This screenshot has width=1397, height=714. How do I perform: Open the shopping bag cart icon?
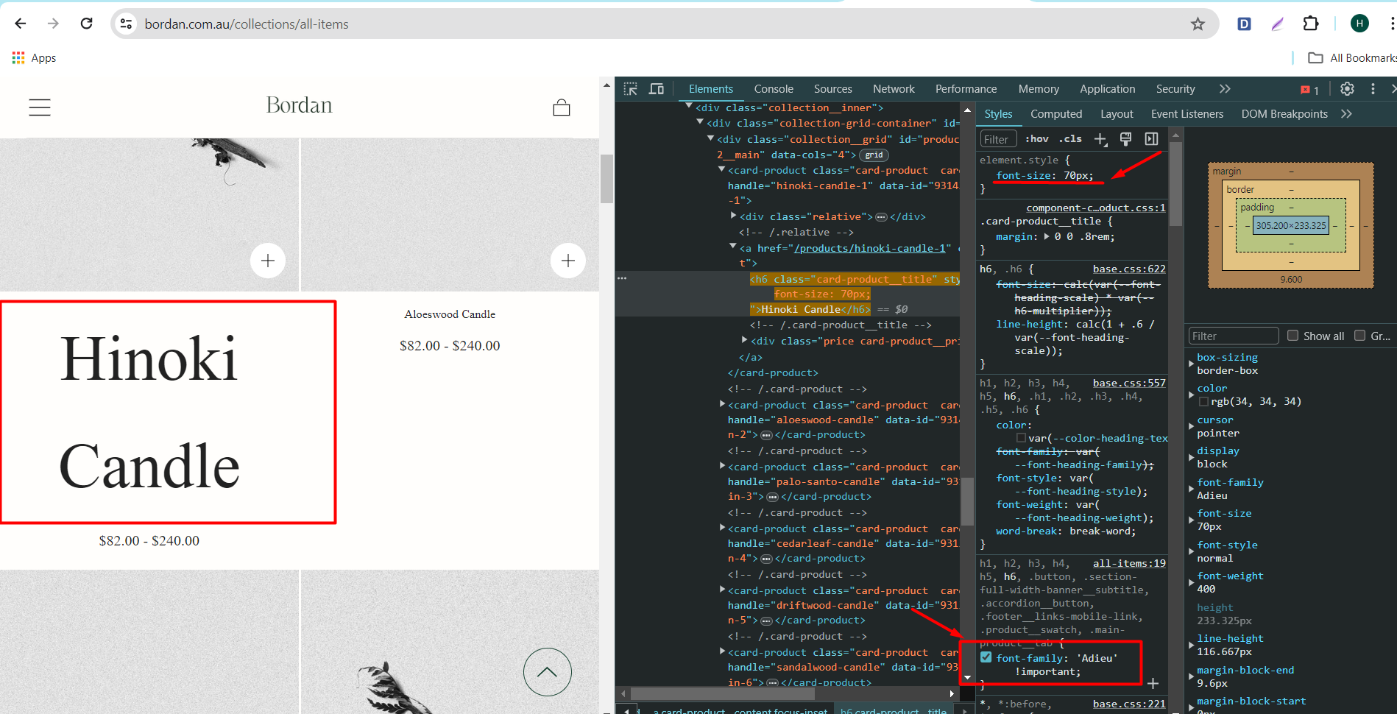562,107
